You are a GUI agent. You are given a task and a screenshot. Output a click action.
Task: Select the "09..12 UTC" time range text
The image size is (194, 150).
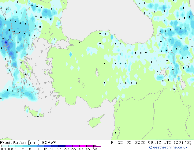coord(160,143)
